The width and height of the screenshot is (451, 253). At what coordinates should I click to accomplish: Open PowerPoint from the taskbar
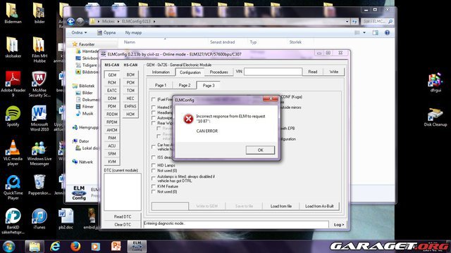[x=116, y=247]
